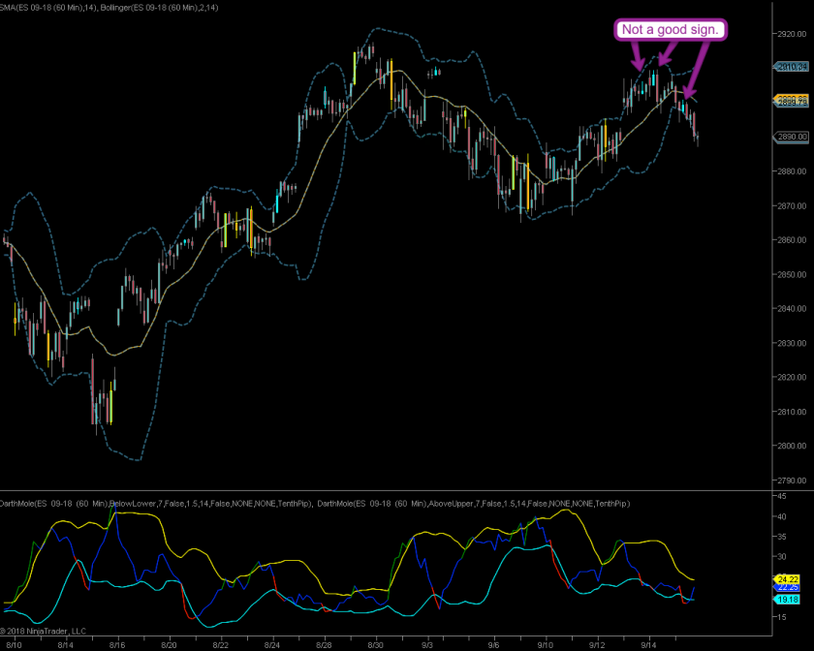Click the 2850.00 level on price axis
This screenshot has height=651, width=814.
[792, 274]
